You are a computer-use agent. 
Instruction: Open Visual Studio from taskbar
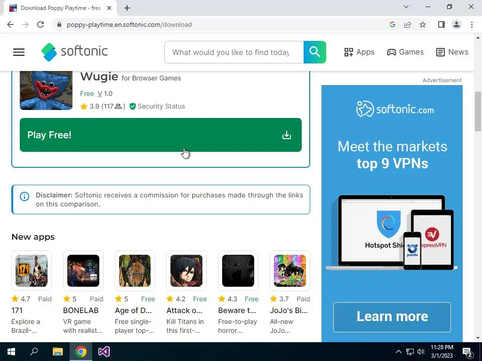104,352
